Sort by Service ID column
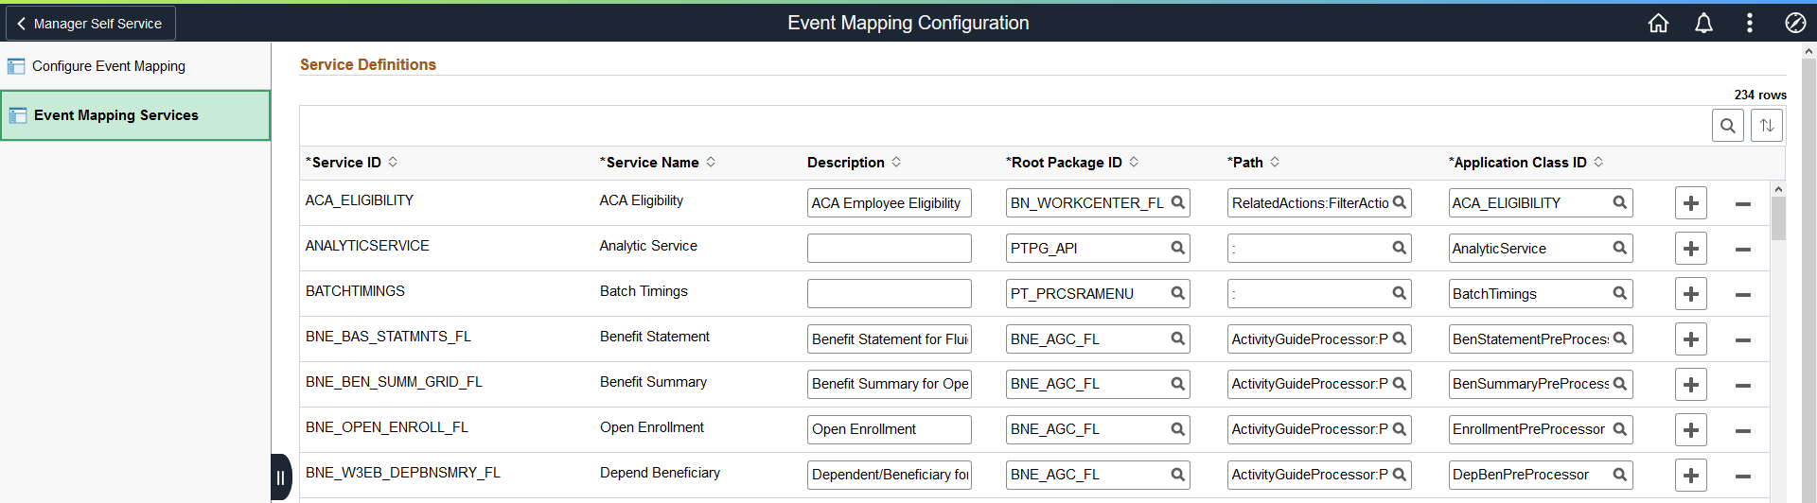1817x503 pixels. 393,163
